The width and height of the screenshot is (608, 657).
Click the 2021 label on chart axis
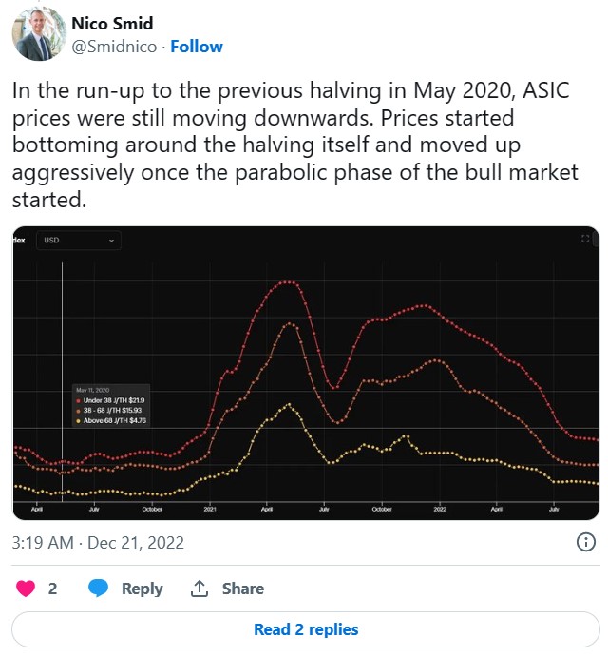coord(210,509)
